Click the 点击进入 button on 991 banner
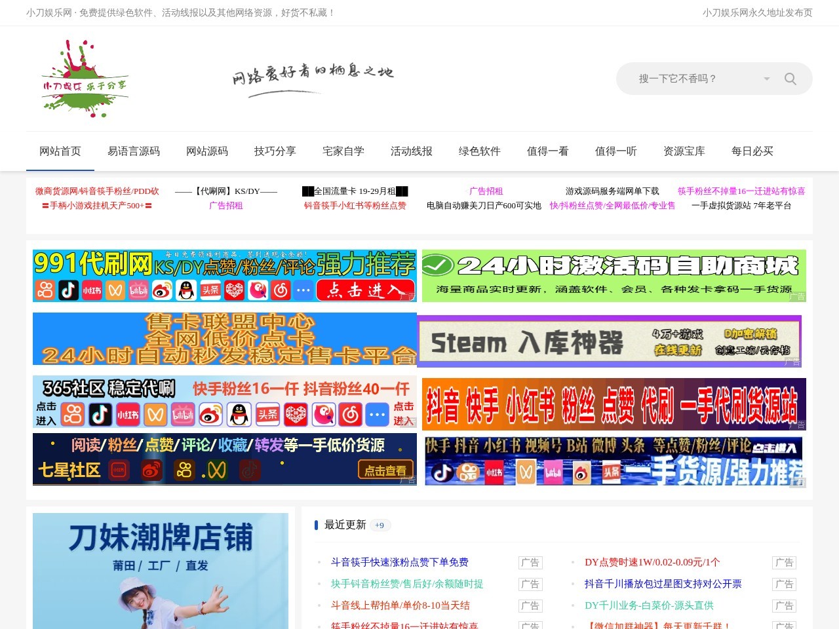This screenshot has width=839, height=629. point(364,290)
